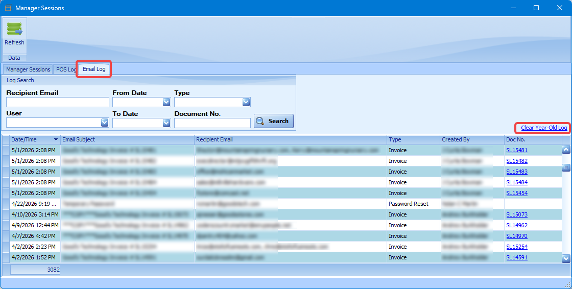Switch to the POS Log tab
572x289 pixels.
66,69
